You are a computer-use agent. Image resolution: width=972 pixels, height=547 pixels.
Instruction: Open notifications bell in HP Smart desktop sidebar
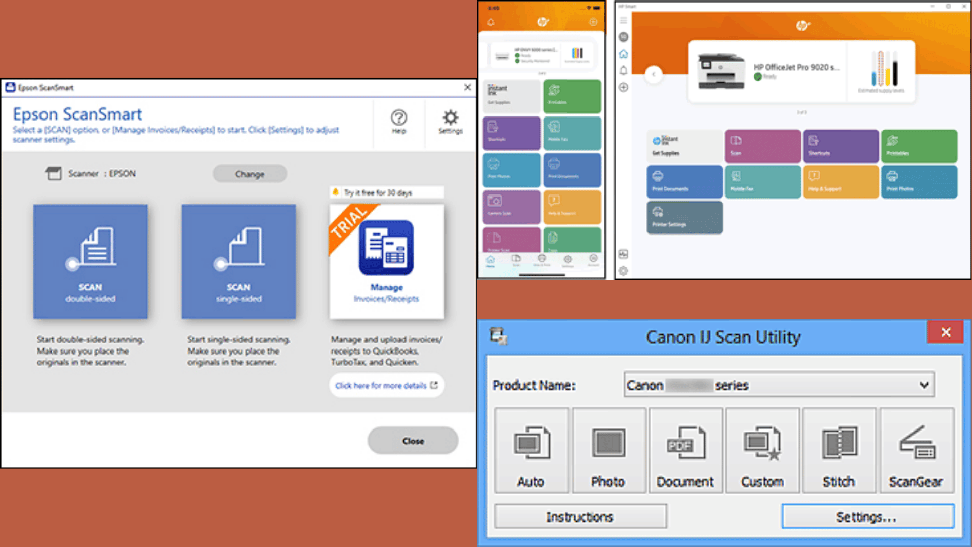point(623,70)
